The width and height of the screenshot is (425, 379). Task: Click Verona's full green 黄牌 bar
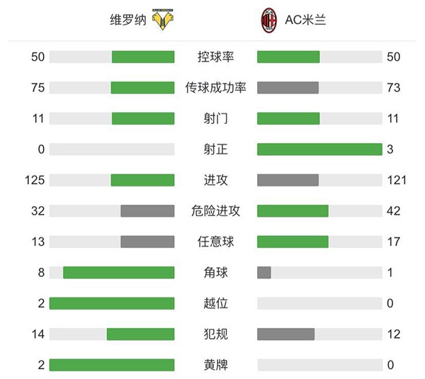point(112,365)
